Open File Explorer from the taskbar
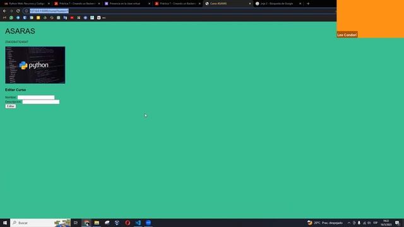 coord(97,223)
